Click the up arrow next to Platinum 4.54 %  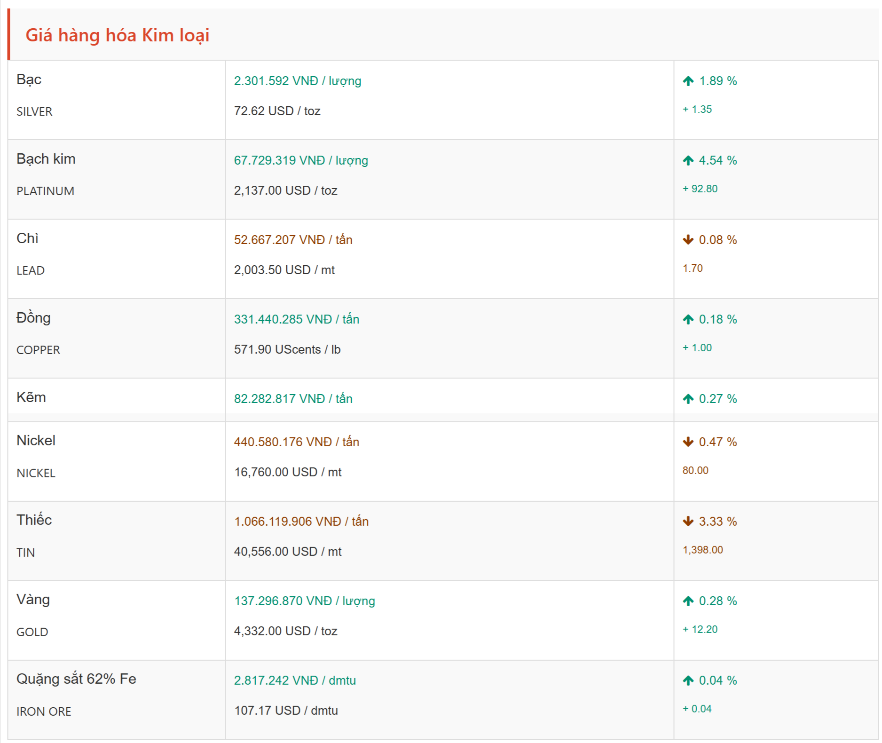[x=688, y=161]
